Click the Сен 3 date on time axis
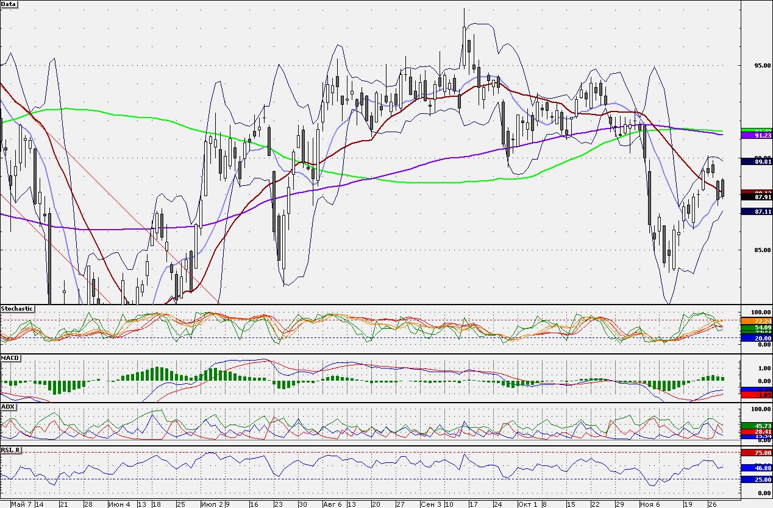773x508 pixels. [x=431, y=504]
